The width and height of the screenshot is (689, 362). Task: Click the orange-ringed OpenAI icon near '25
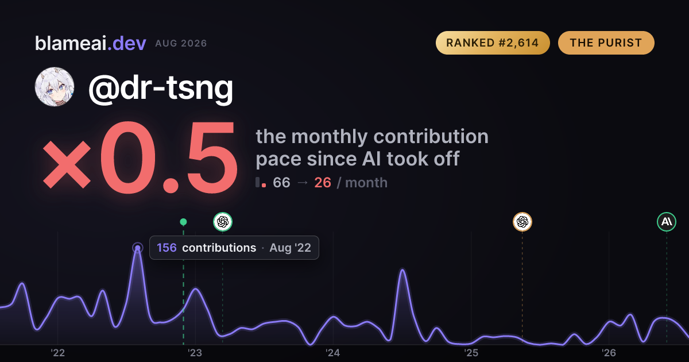[x=522, y=221]
